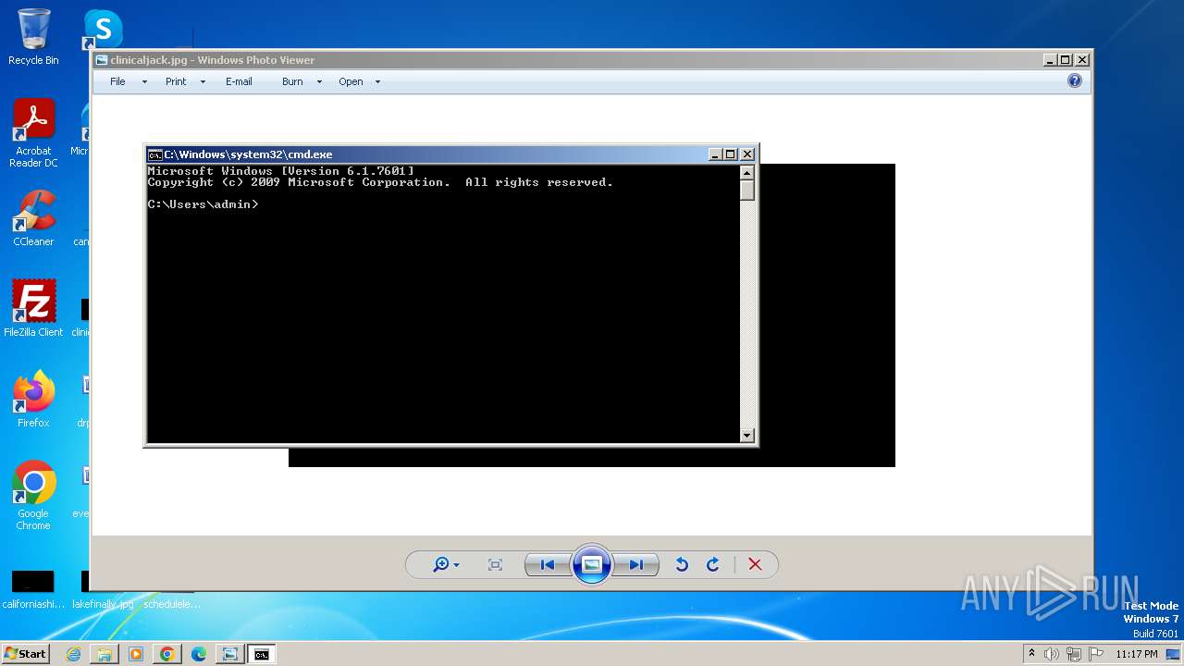Go to previous image in Photo Viewer
1184x666 pixels.
[x=548, y=565]
